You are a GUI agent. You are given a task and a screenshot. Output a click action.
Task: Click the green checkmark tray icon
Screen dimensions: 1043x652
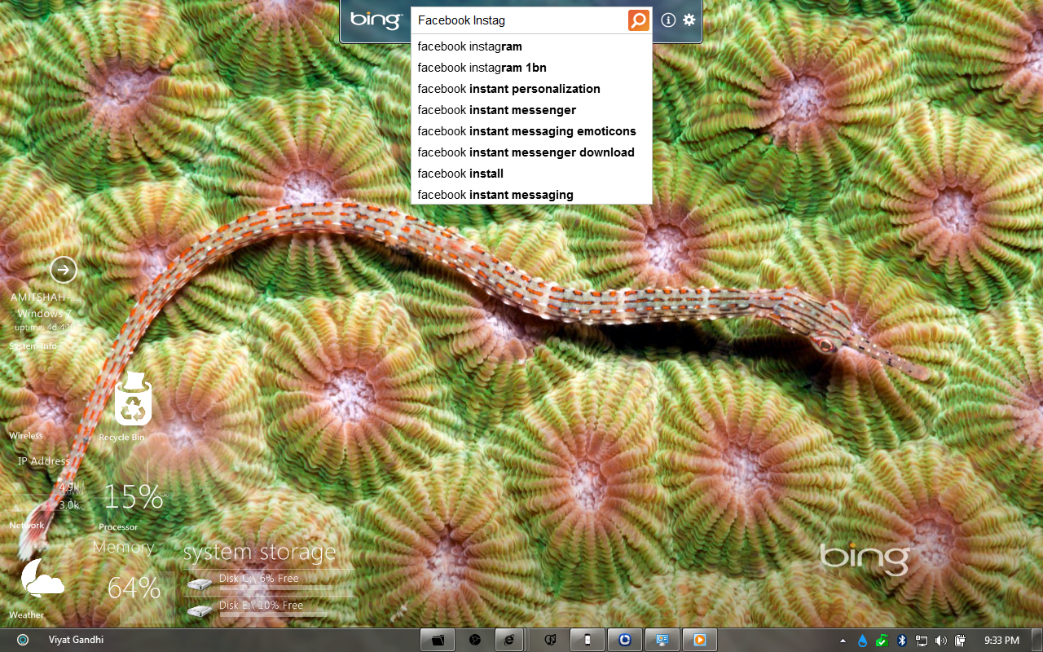click(882, 641)
